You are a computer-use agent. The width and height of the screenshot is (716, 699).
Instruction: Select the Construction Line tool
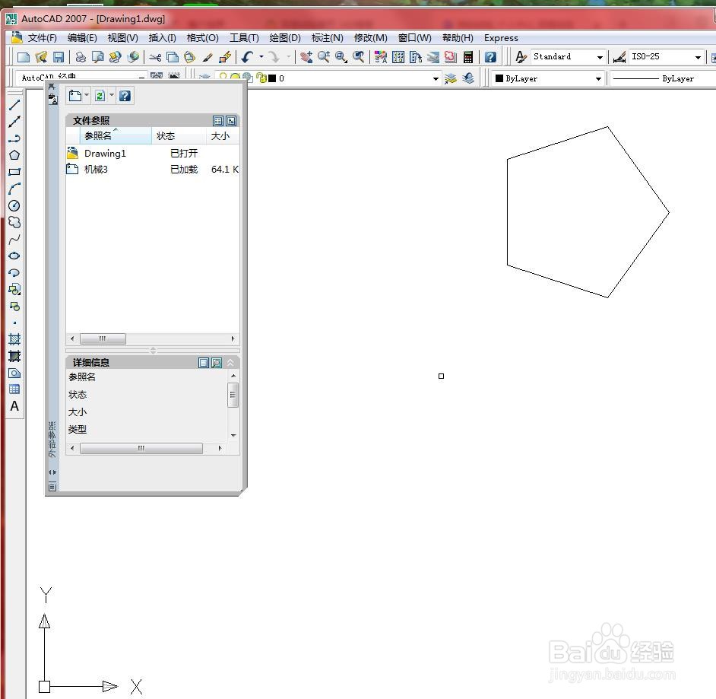[14, 121]
